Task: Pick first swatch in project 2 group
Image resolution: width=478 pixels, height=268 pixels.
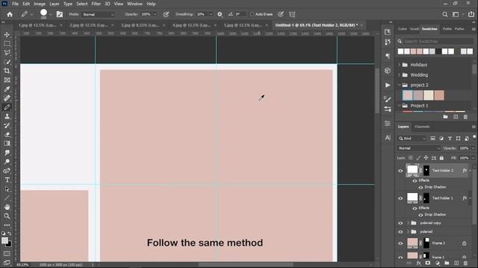Action: 408,95
